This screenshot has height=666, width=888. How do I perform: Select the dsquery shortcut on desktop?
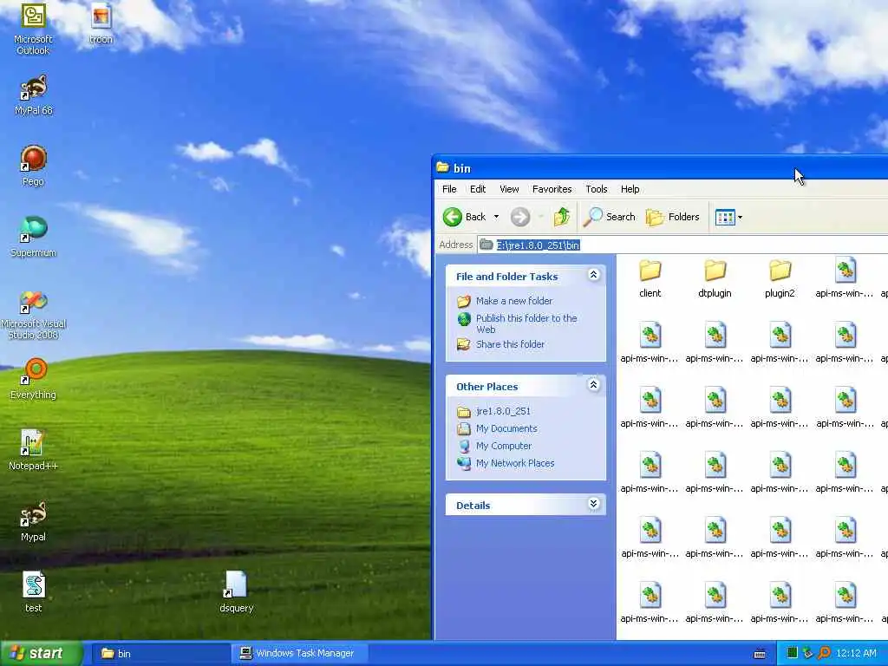236,591
